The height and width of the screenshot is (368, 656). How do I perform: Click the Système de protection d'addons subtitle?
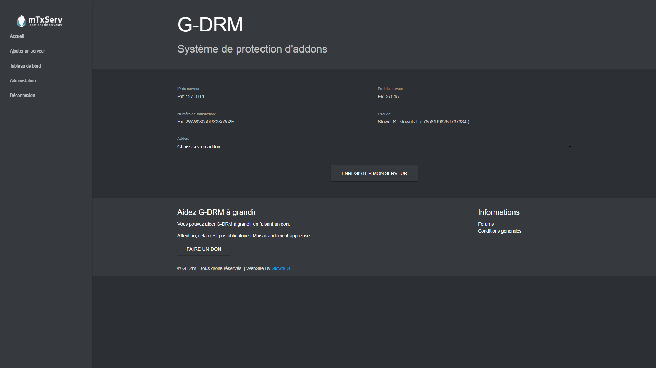pos(252,49)
